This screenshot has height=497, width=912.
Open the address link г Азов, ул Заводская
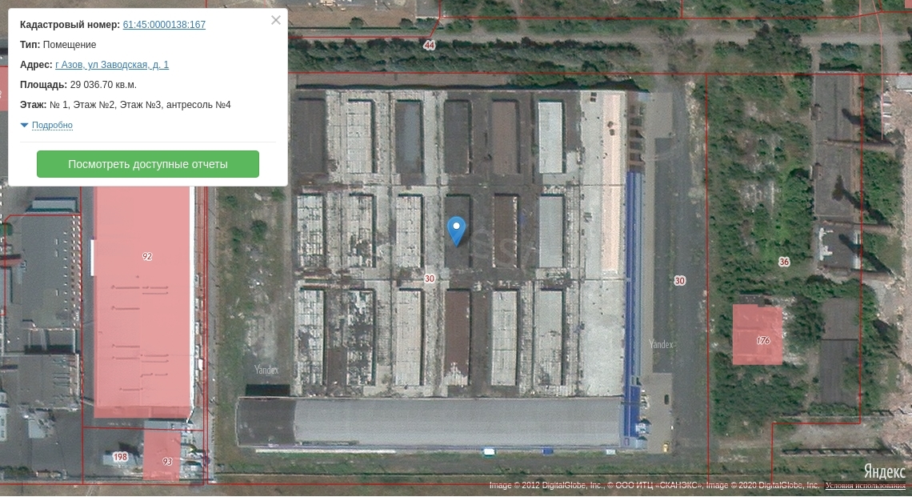(112, 65)
